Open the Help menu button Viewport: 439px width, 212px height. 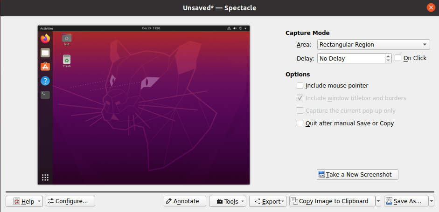point(24,201)
